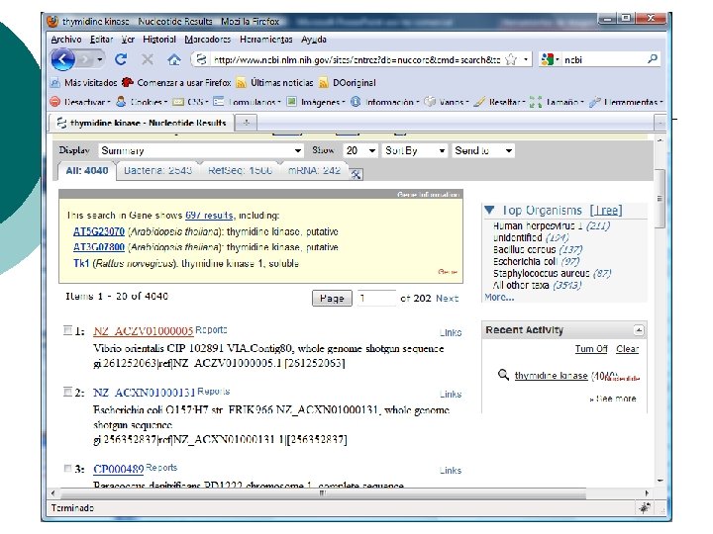Switch to mRNA: 242 tab
The image size is (713, 534).
[x=314, y=171]
